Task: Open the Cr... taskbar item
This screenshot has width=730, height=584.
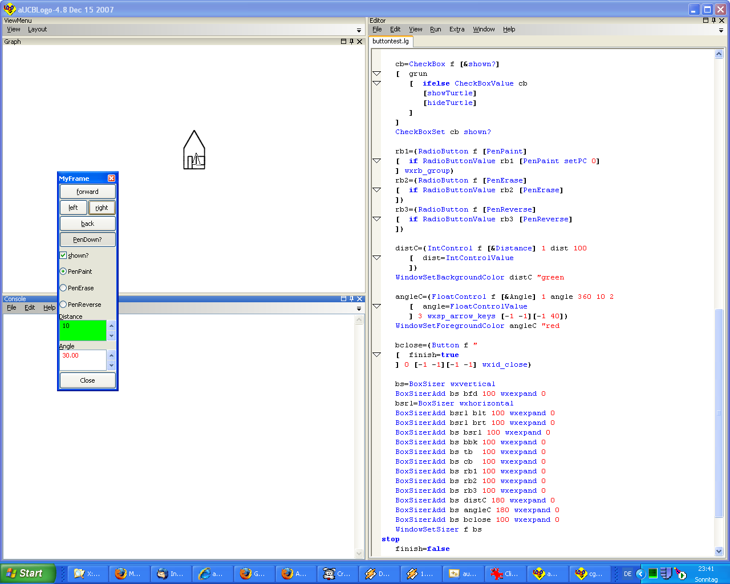Action: pos(338,574)
